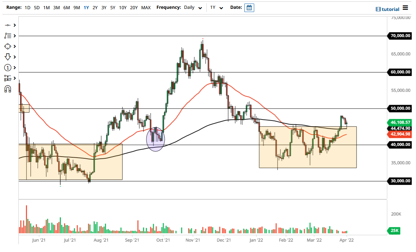The image size is (416, 252).
Task: Click the 70,000.00 horizontal line label
Action: (x=400, y=36)
